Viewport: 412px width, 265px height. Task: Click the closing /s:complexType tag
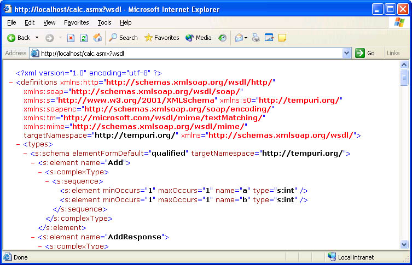pos(79,219)
